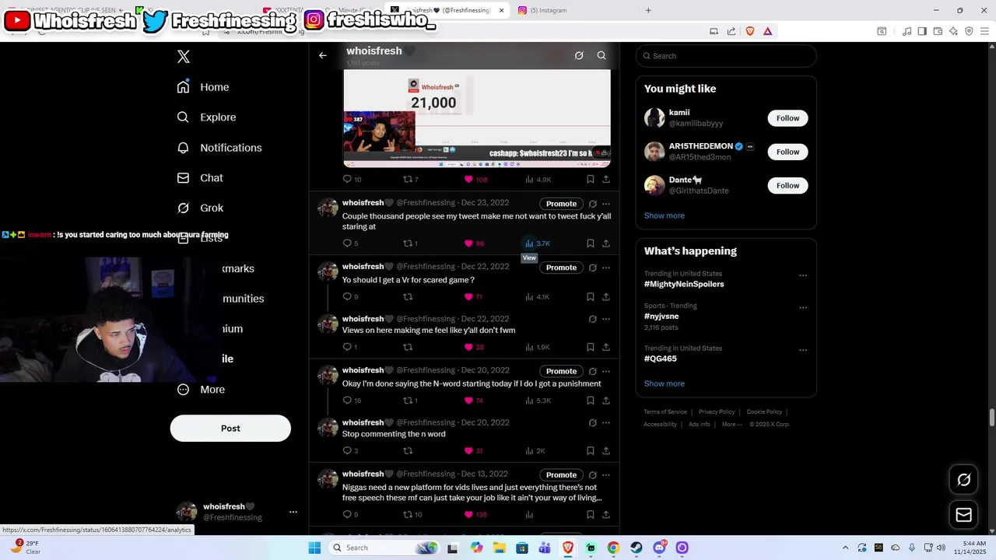This screenshot has height=560, width=996.
Task: Open the more menu on the Dec 13 tweet
Action: pyautogui.click(x=606, y=475)
